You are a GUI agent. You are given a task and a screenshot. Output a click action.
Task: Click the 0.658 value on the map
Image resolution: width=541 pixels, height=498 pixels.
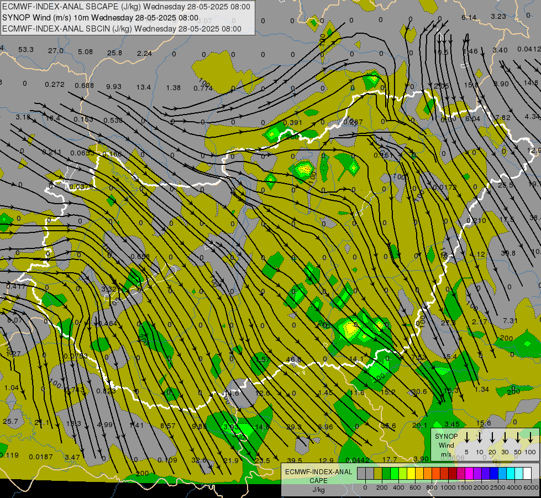pyautogui.click(x=140, y=256)
